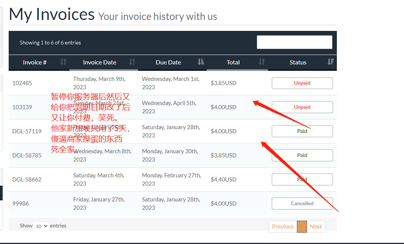Select invoice number 99986
This screenshot has width=404, height=244.
pyautogui.click(x=21, y=203)
